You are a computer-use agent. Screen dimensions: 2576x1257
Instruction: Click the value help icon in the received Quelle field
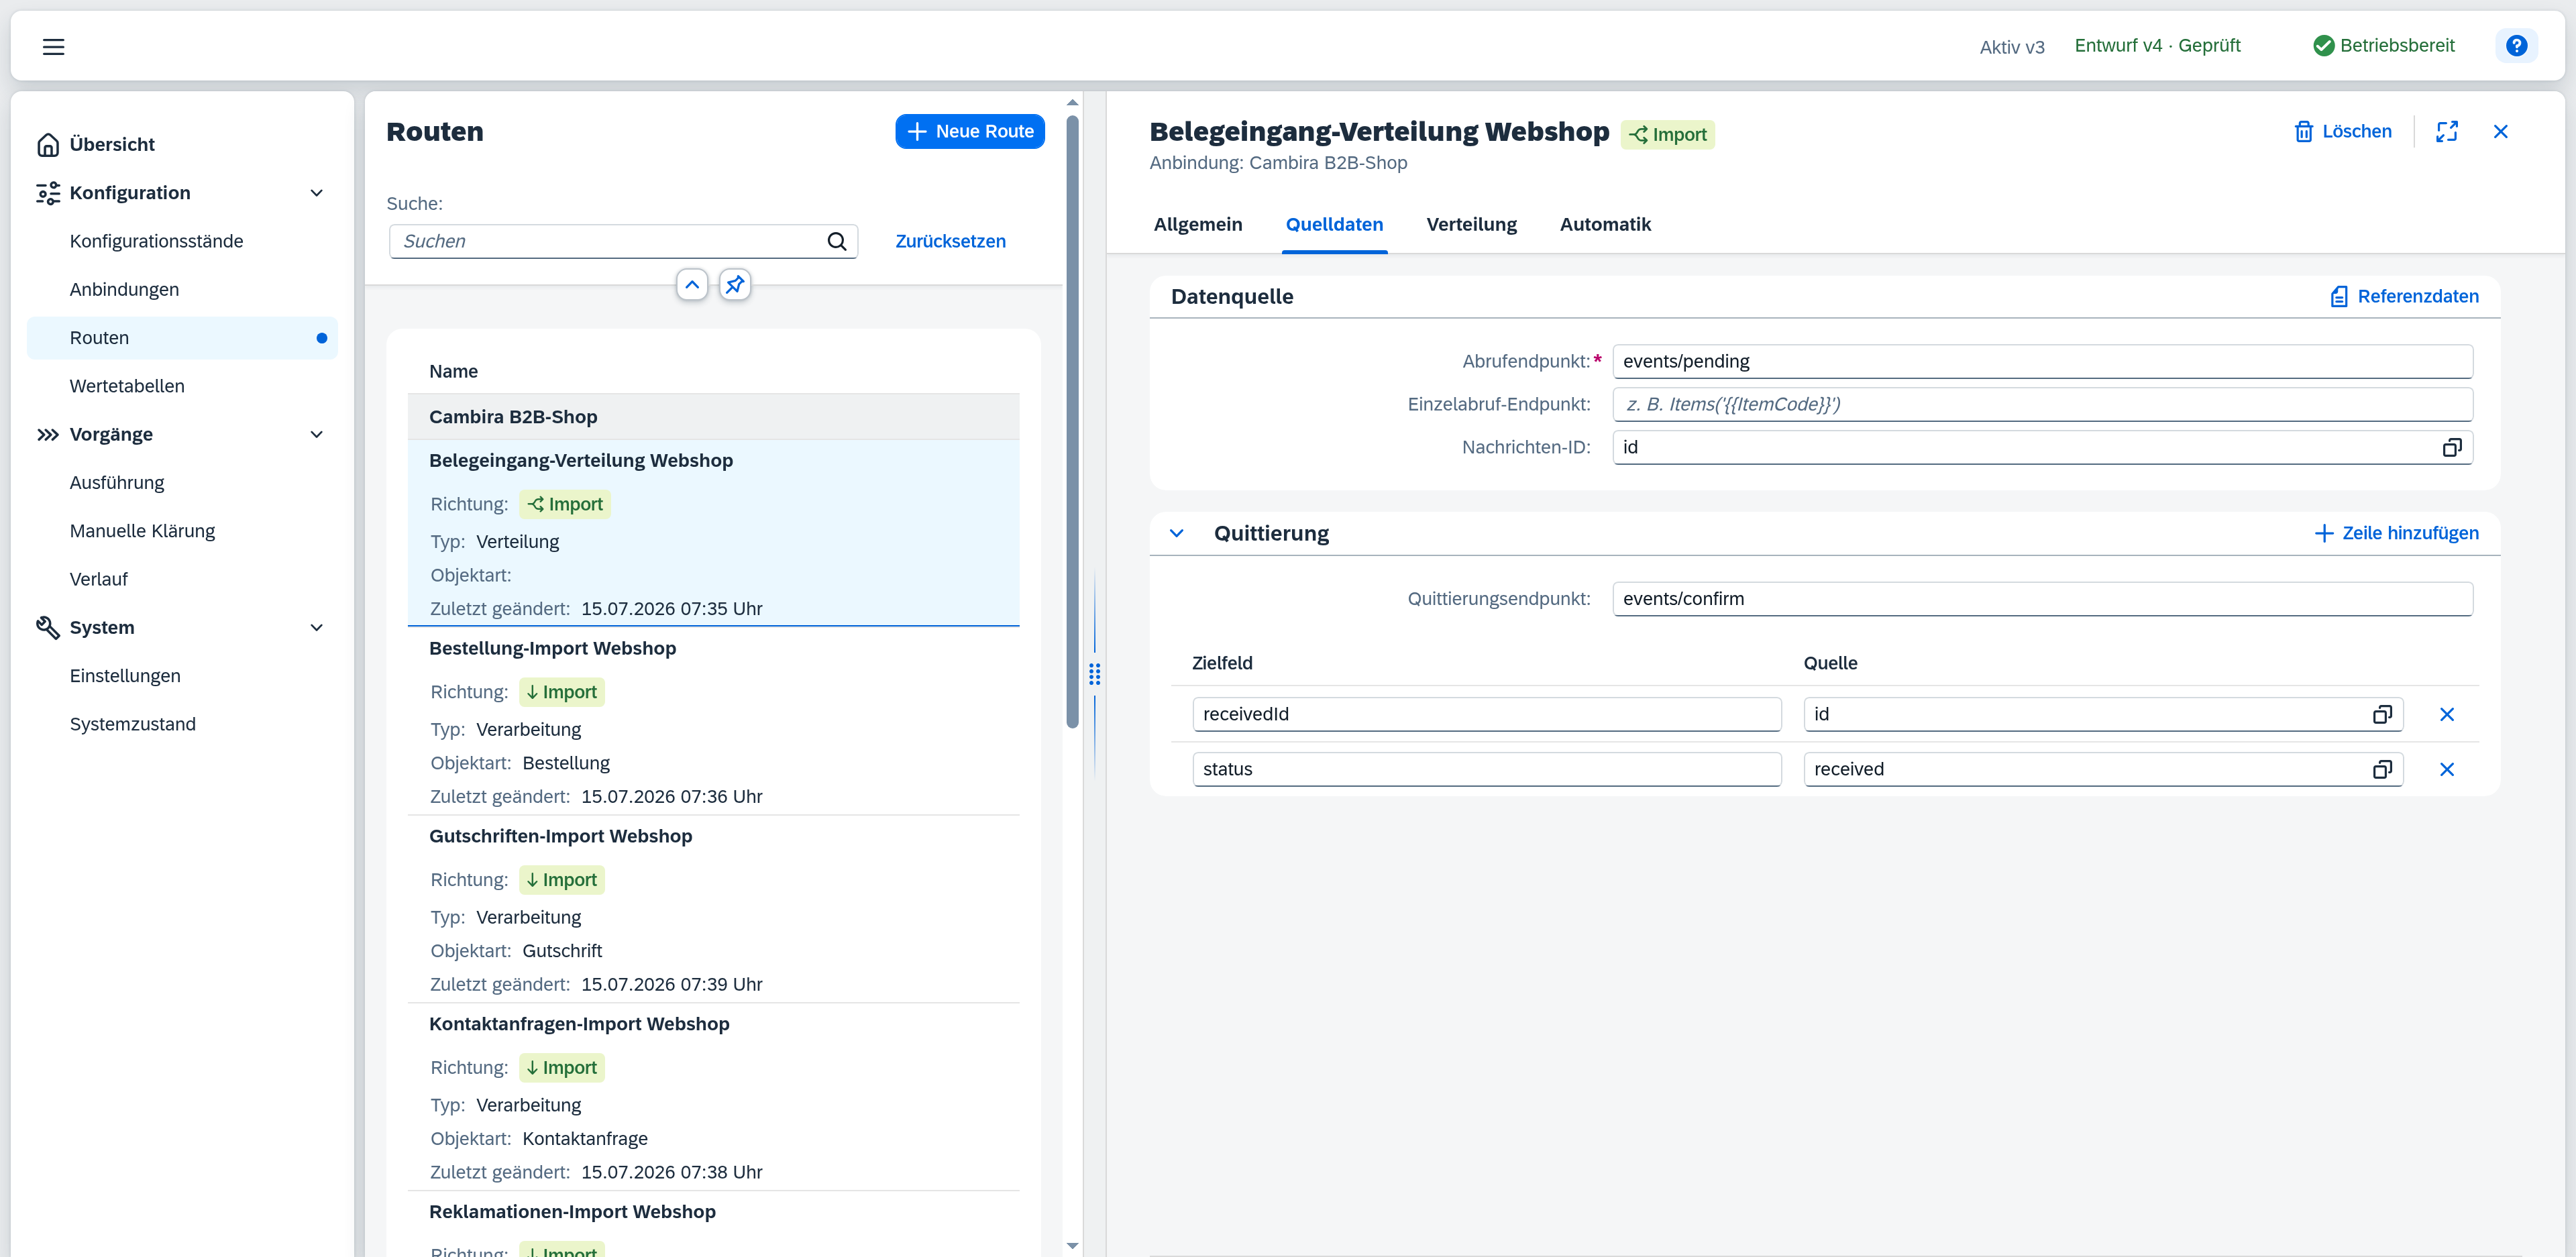2382,769
